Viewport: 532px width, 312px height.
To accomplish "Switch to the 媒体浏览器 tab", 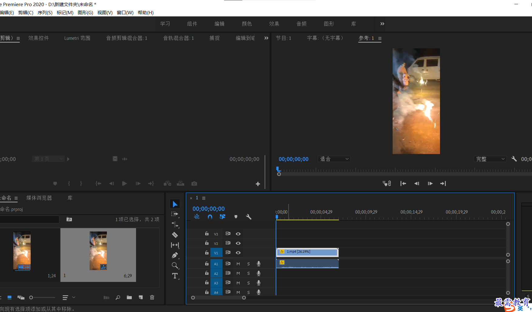I will tap(39, 198).
